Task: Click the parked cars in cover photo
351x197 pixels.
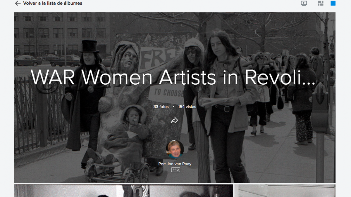Action: [28, 60]
